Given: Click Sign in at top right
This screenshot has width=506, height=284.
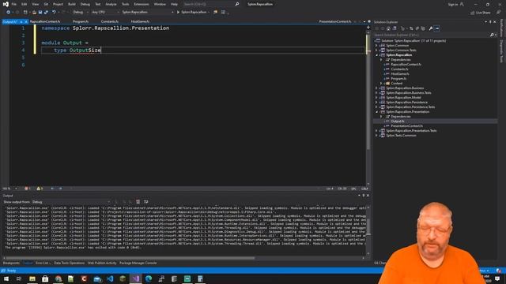Looking at the screenshot, I should pyautogui.click(x=453, y=5).
